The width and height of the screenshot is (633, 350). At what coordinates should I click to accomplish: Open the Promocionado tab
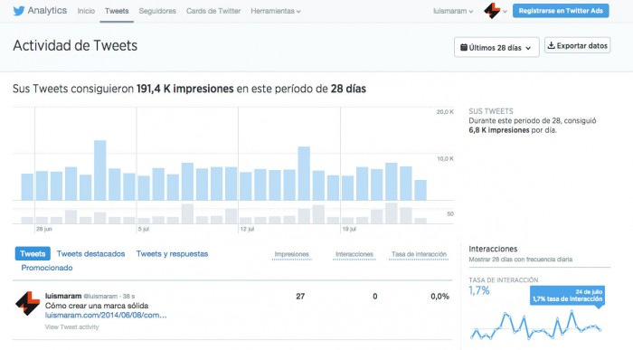click(x=47, y=268)
